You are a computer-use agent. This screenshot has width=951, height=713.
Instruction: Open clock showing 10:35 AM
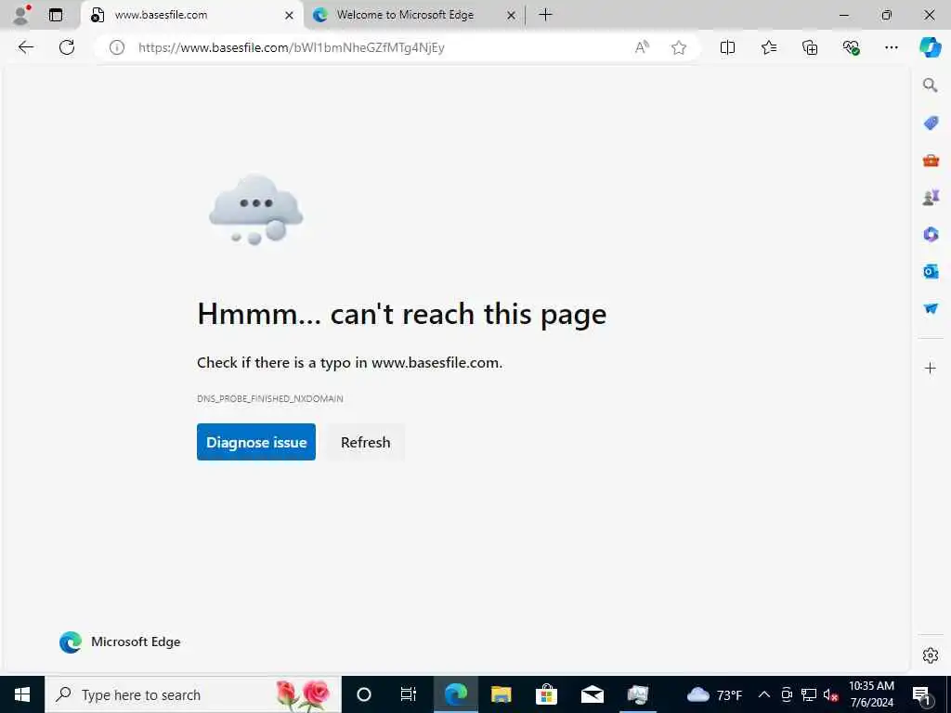[x=871, y=694]
